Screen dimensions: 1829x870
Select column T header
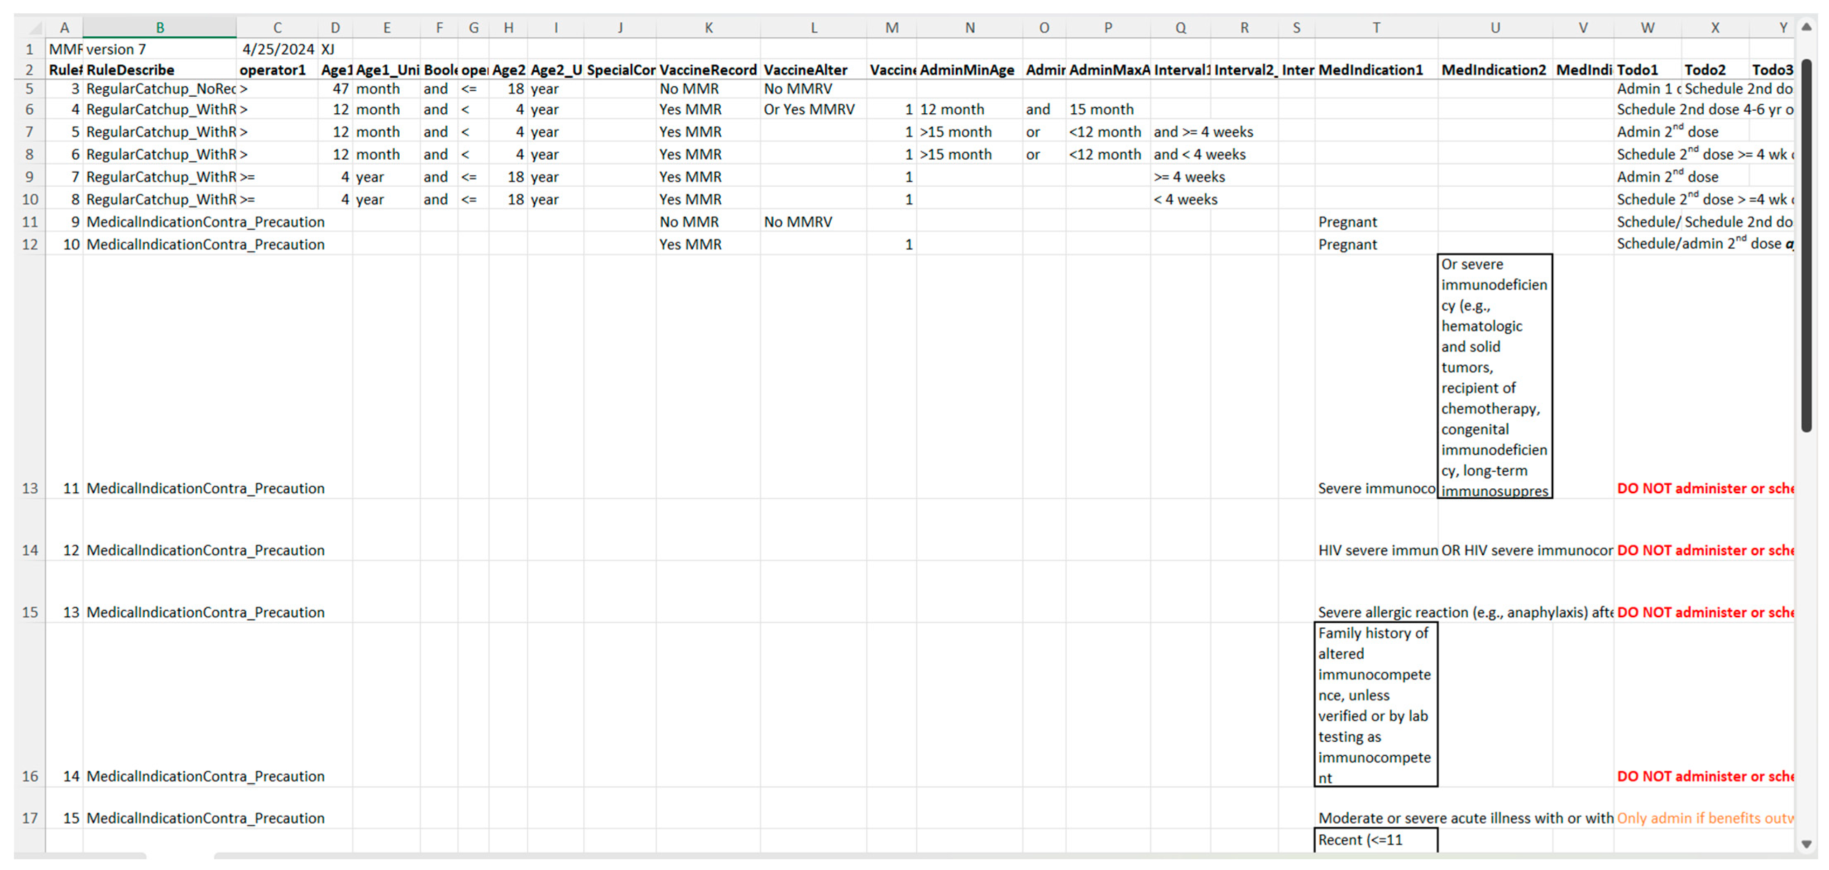pos(1376,28)
